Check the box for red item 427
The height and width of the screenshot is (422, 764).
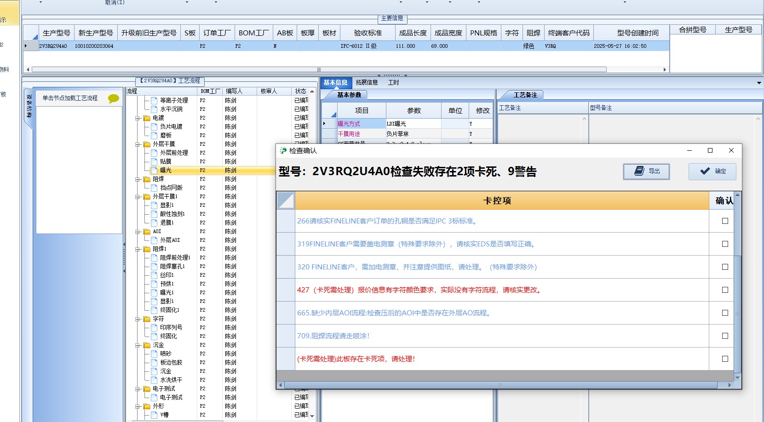tap(725, 290)
